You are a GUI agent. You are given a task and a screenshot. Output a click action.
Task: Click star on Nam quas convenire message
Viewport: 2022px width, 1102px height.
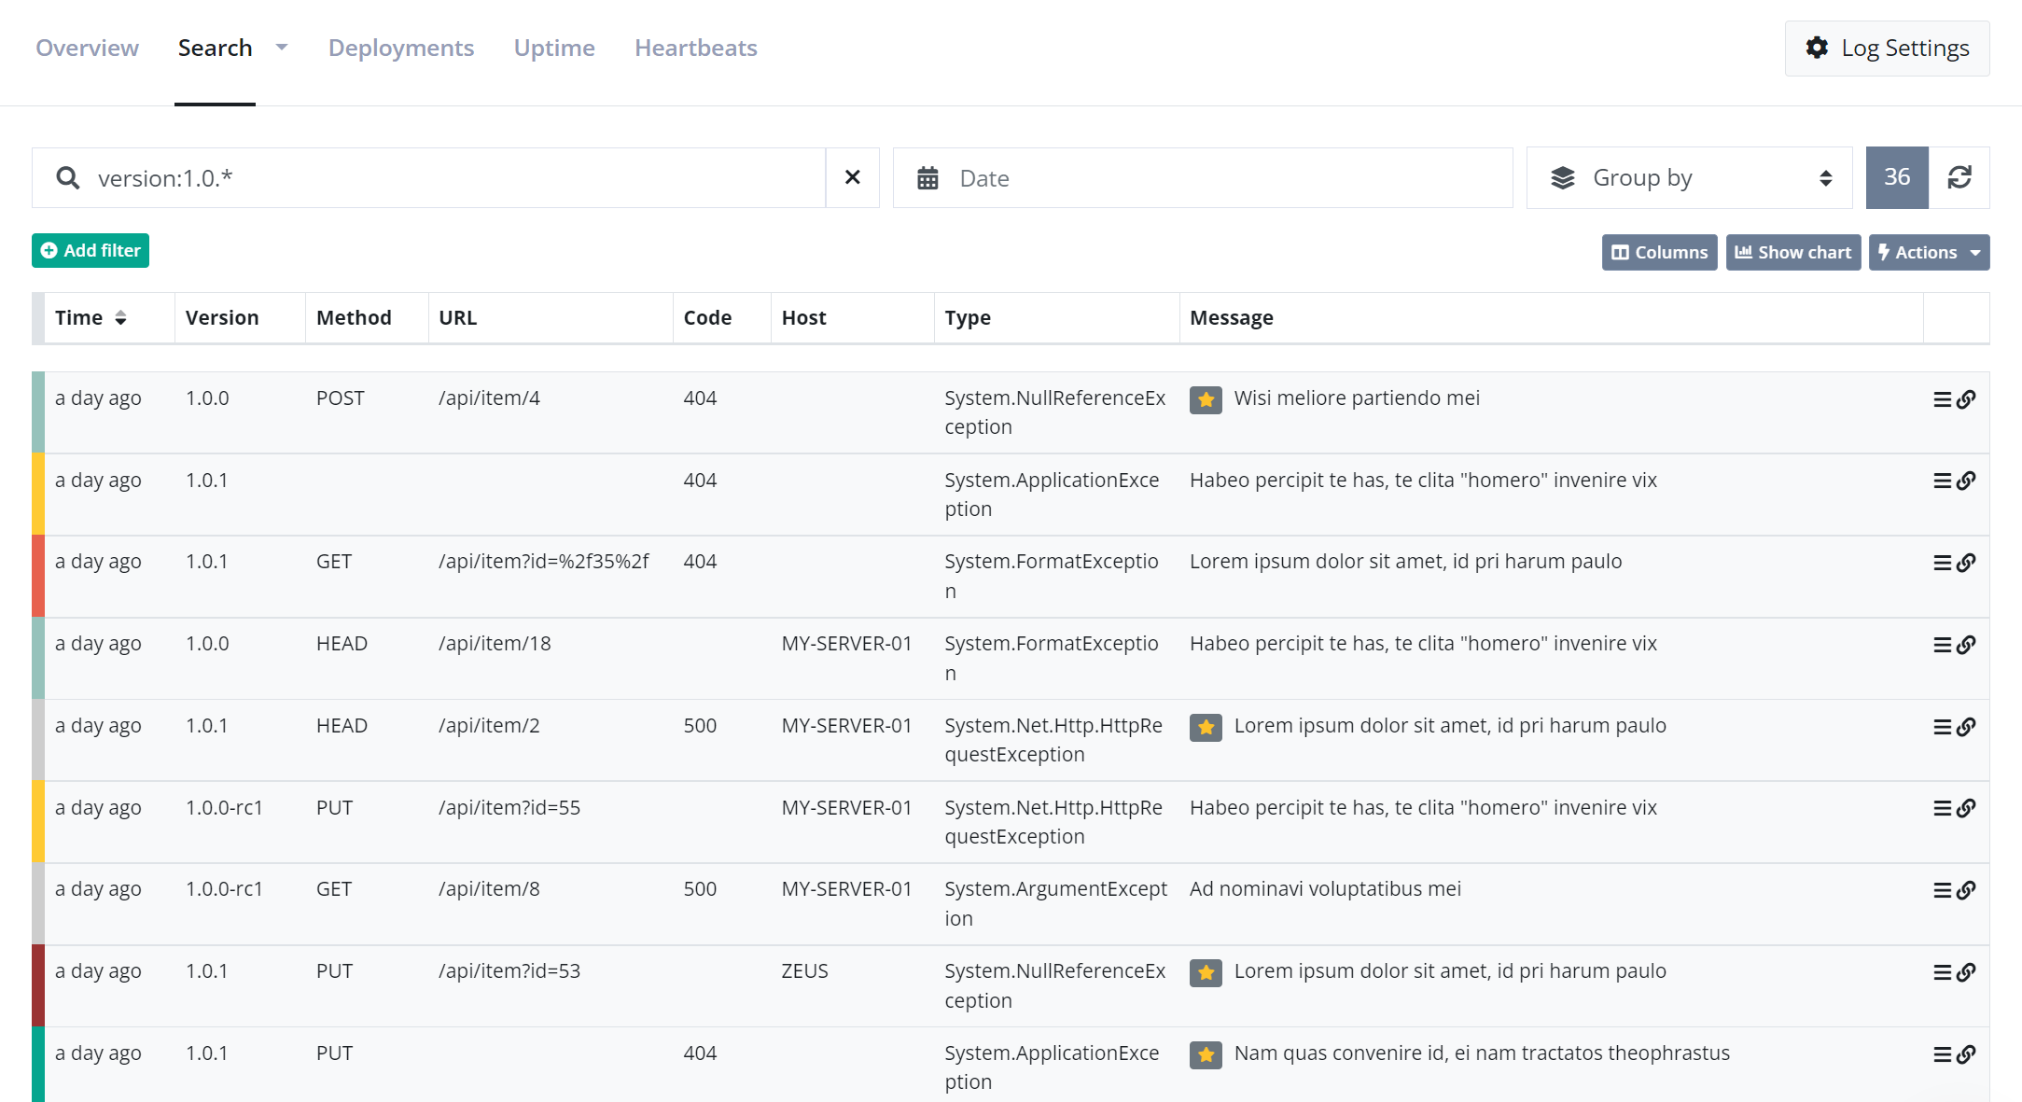coord(1206,1054)
